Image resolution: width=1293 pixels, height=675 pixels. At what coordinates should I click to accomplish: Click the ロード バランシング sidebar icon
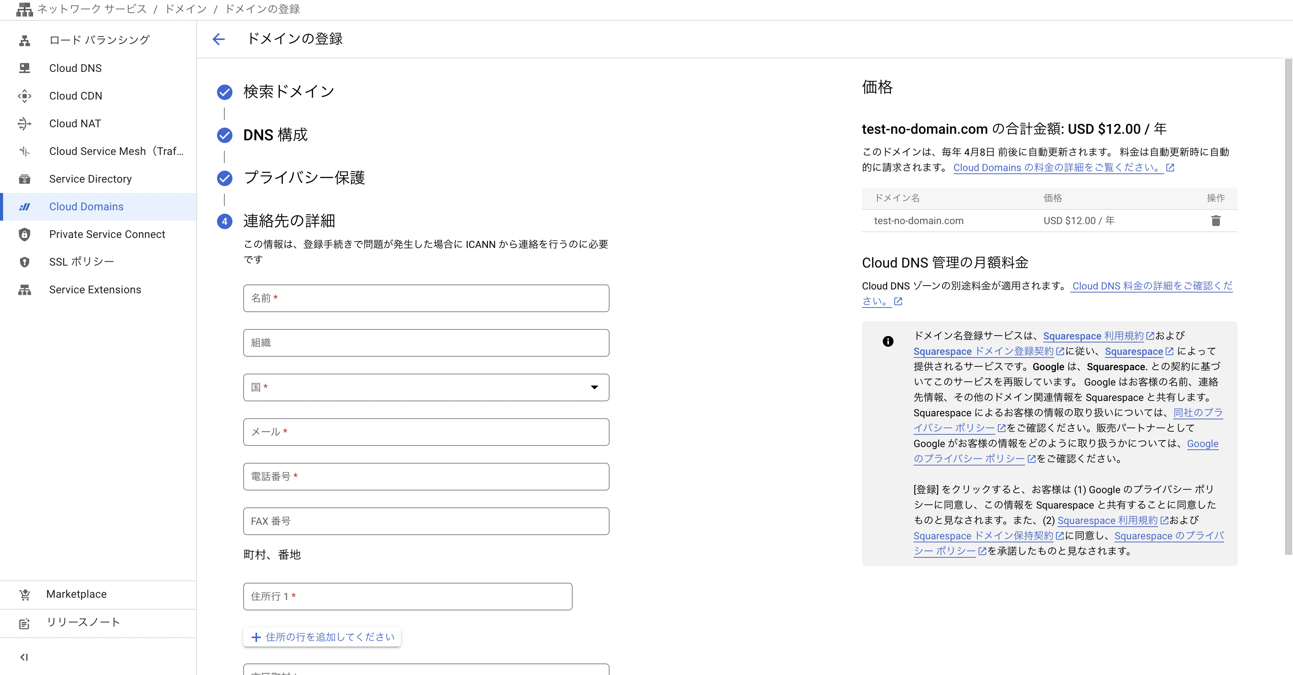tap(25, 40)
